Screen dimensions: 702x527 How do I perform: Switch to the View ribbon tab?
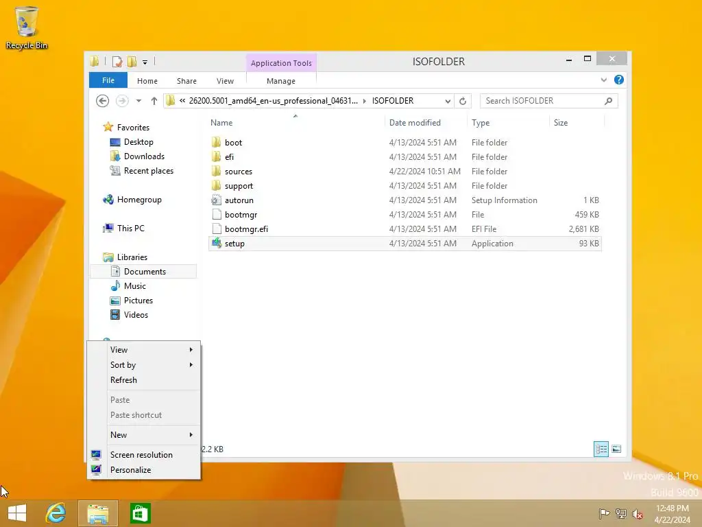pyautogui.click(x=225, y=81)
